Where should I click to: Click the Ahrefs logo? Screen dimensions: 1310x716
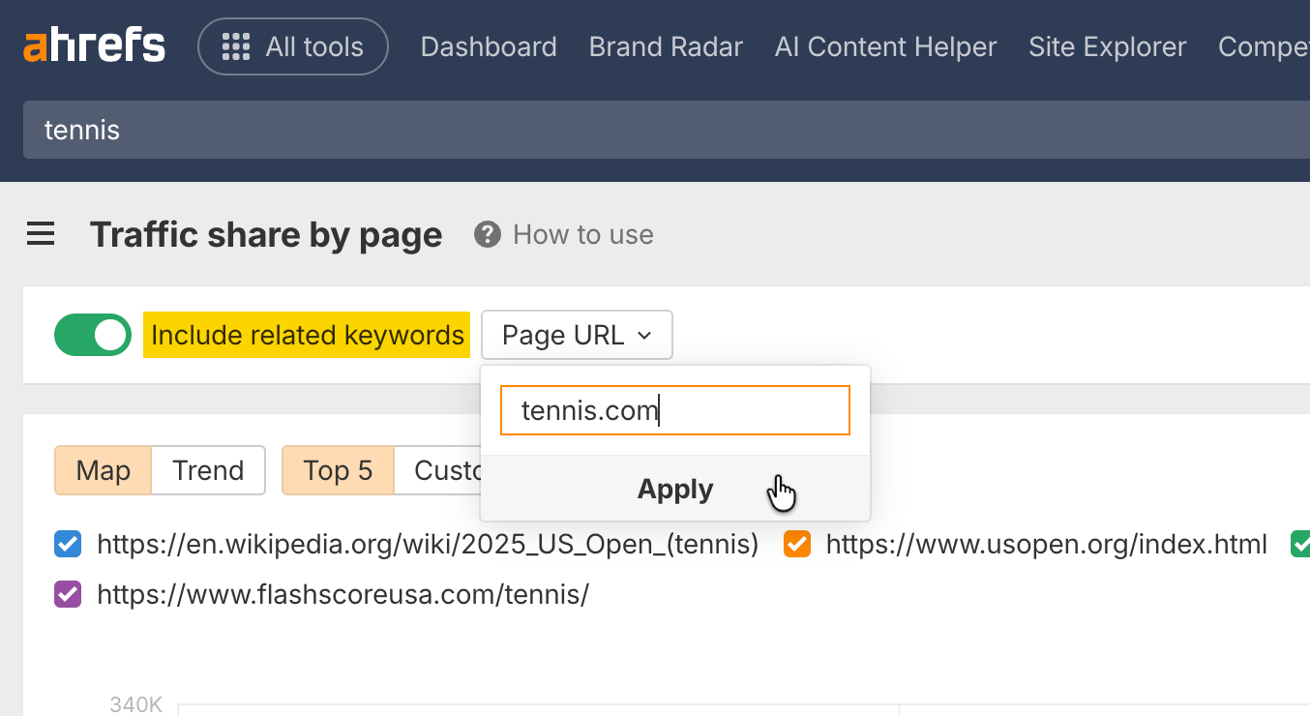[94, 46]
